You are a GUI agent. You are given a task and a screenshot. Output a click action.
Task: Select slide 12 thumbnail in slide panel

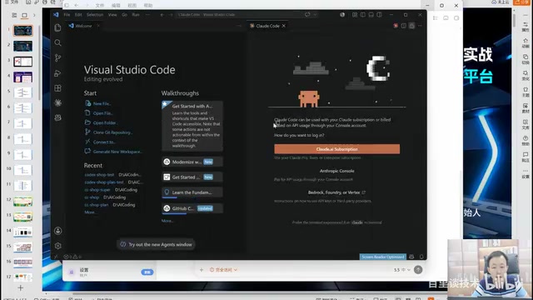point(23,202)
